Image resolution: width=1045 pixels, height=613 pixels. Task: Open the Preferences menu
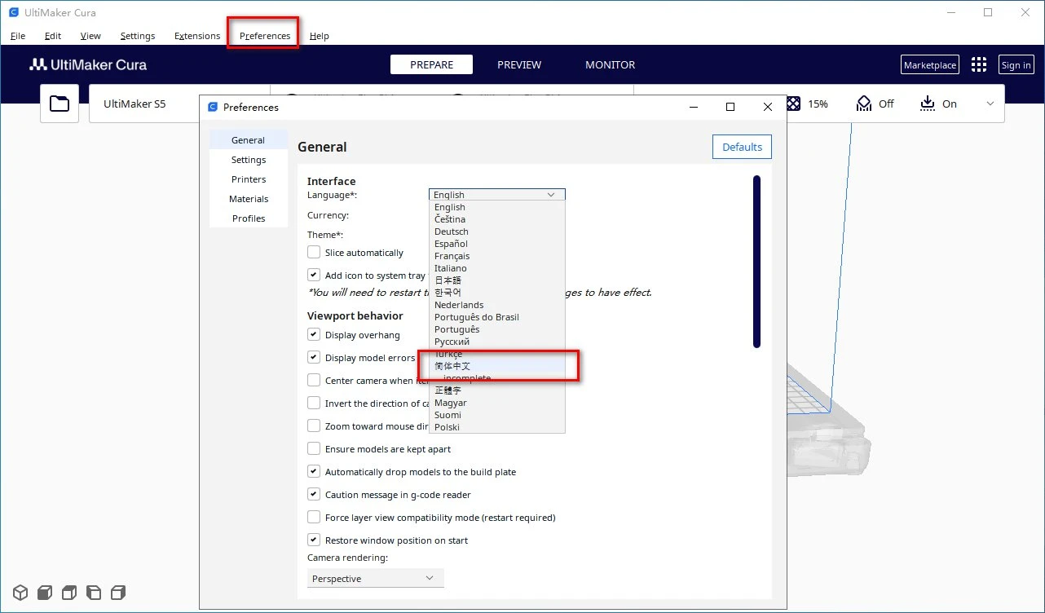265,36
